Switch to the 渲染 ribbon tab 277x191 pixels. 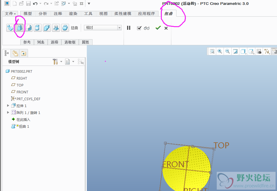[x=73, y=14]
